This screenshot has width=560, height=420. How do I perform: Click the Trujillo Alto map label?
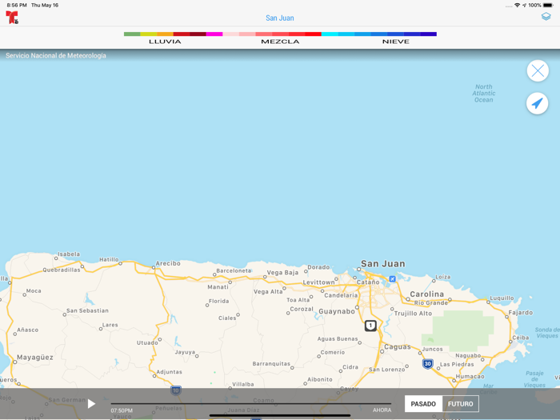coord(413,314)
